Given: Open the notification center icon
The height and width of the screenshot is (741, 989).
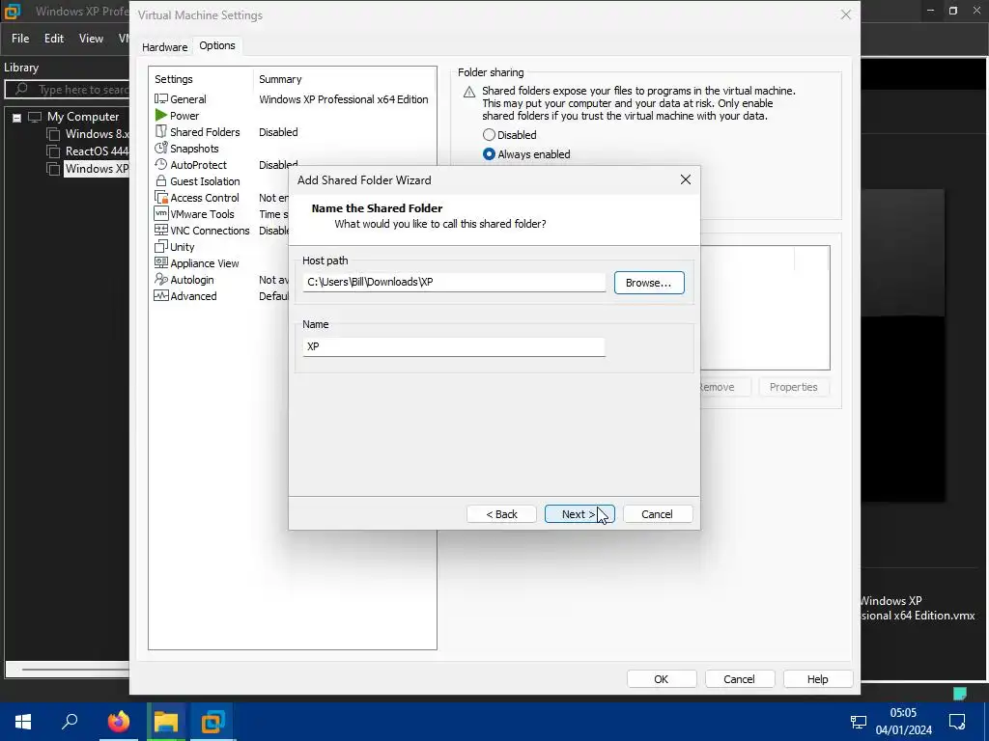Looking at the screenshot, I should [957, 722].
